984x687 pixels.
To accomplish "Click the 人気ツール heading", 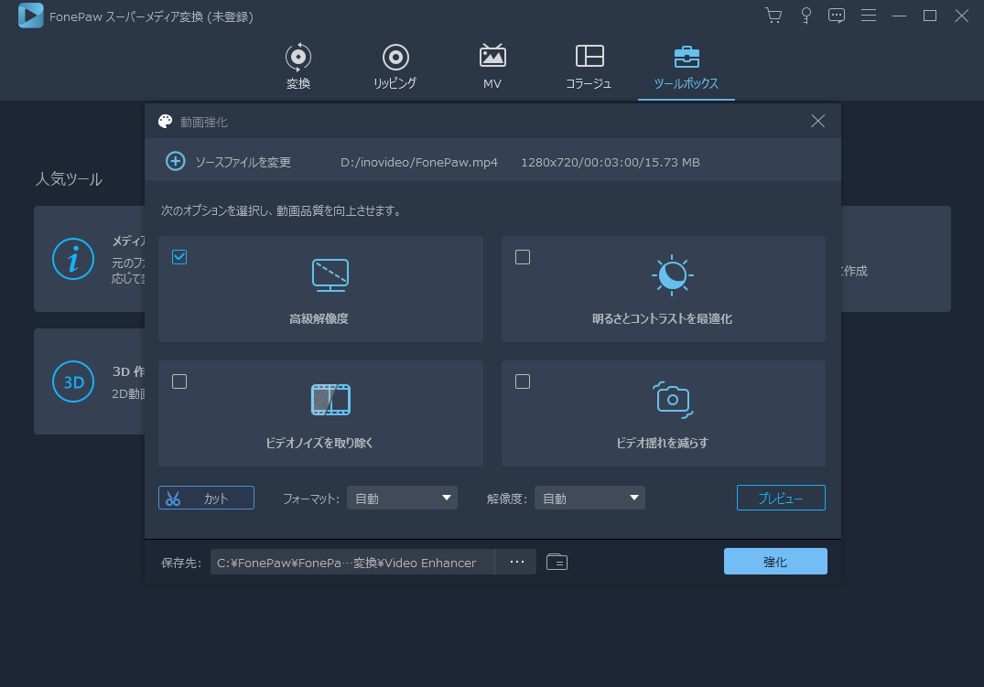I will click(x=69, y=179).
